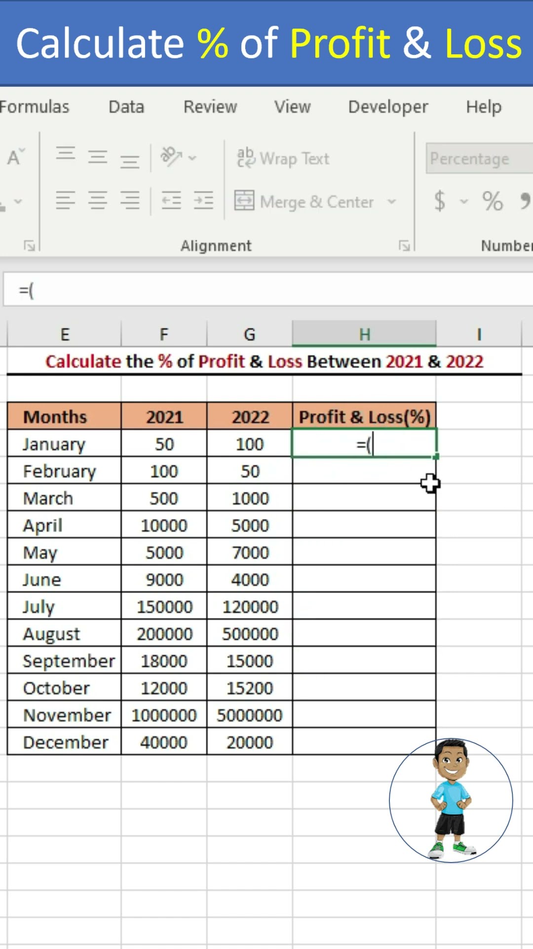Click the August 2022 cell with 500000
Viewport: 533px width, 949px height.
click(250, 634)
